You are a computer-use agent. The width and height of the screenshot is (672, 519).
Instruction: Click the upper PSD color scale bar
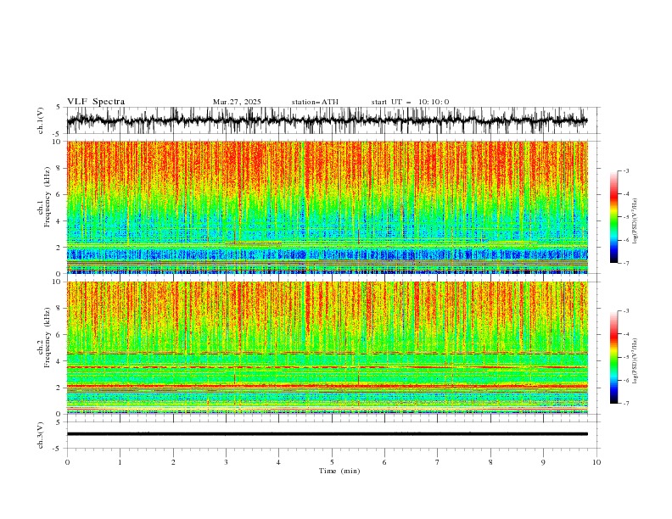coord(613,217)
